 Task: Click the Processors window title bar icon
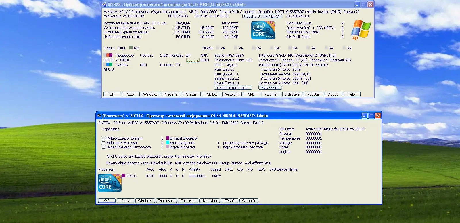point(99,116)
